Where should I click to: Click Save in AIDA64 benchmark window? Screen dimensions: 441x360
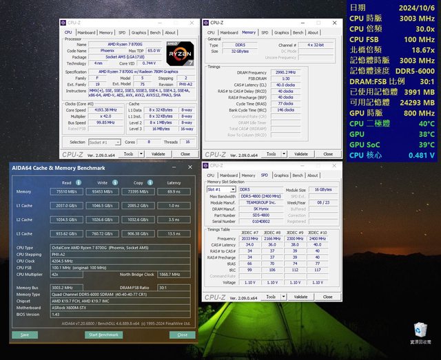[25, 335]
